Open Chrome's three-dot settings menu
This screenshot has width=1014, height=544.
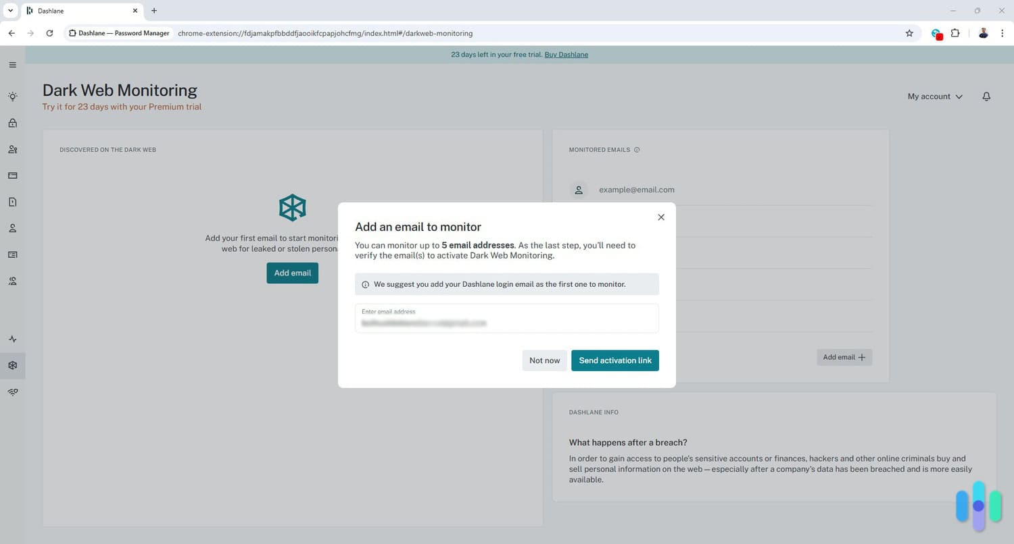coord(1003,32)
